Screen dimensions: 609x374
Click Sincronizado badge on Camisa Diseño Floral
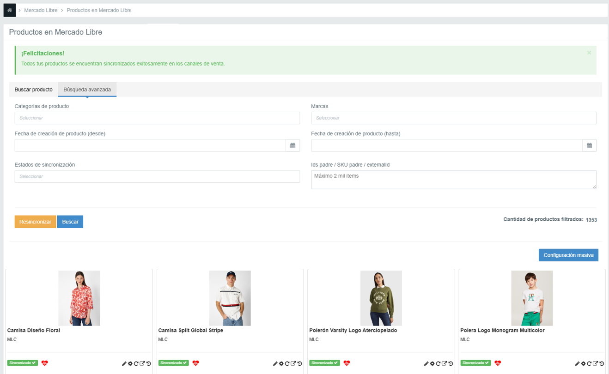(23, 363)
